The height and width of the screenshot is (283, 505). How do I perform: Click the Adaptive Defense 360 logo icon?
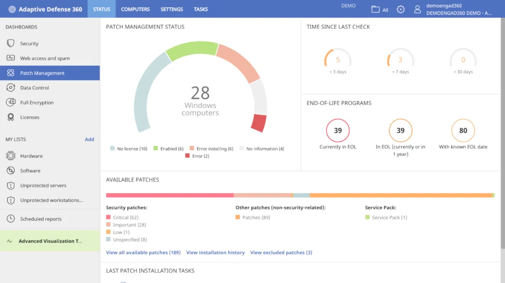pyautogui.click(x=12, y=9)
